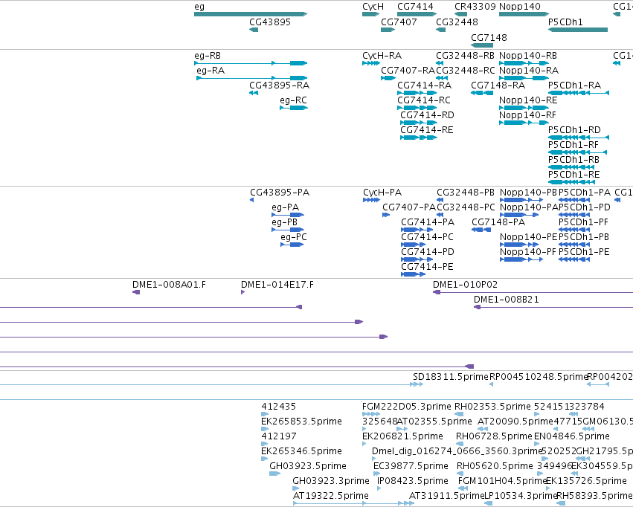Select the eg gene label
This screenshot has height=507, width=633.
tap(199, 7)
